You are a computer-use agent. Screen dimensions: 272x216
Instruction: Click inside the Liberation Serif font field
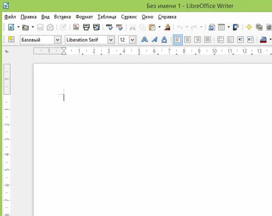(86, 40)
